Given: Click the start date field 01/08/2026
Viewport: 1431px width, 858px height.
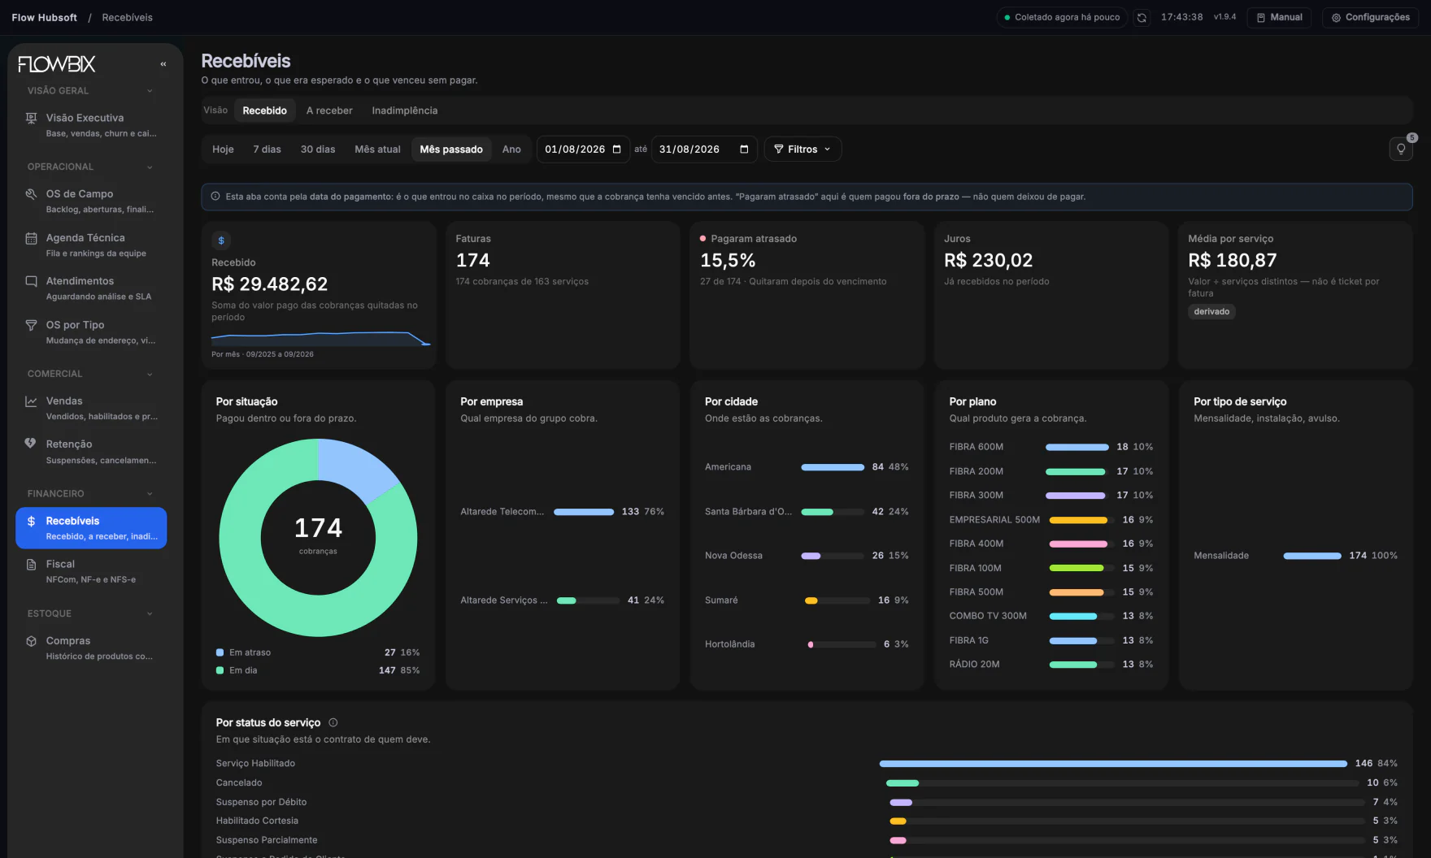Looking at the screenshot, I should tap(583, 149).
